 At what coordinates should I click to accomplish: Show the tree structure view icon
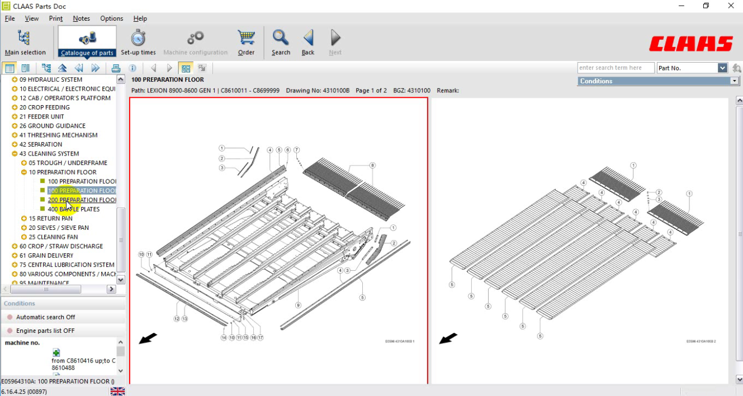[46, 68]
